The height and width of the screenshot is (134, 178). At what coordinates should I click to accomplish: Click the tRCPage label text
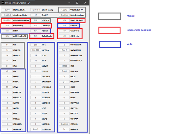tap(17, 119)
